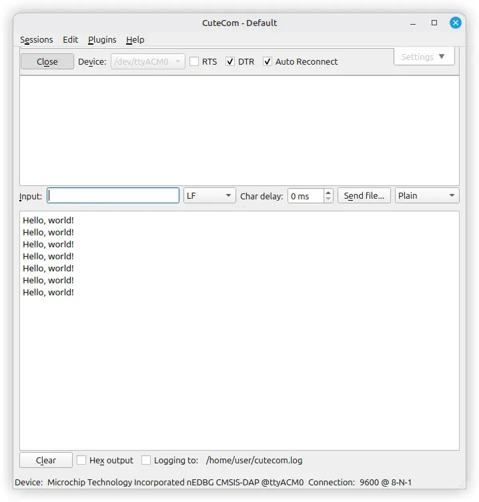Decrease Char delay with down arrow

(328, 199)
